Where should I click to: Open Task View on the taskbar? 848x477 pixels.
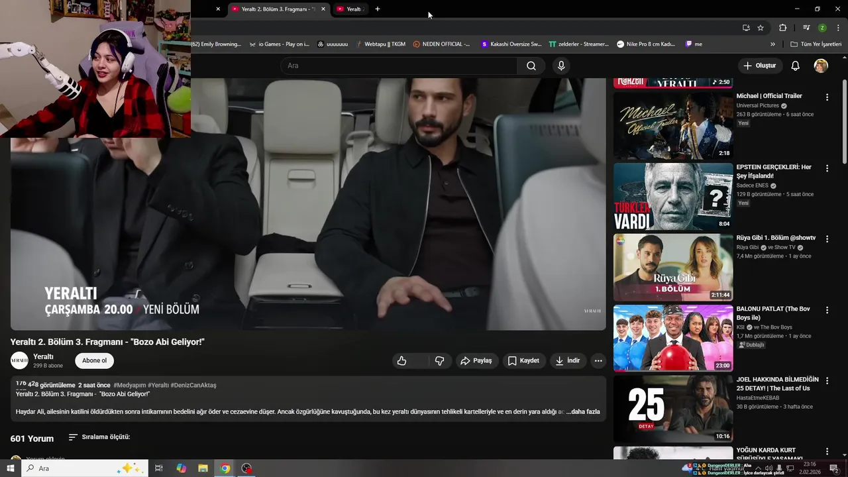tap(159, 468)
